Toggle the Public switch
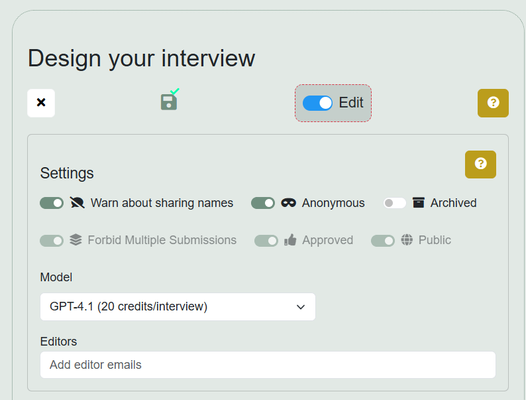This screenshot has height=400, width=526. pos(383,240)
